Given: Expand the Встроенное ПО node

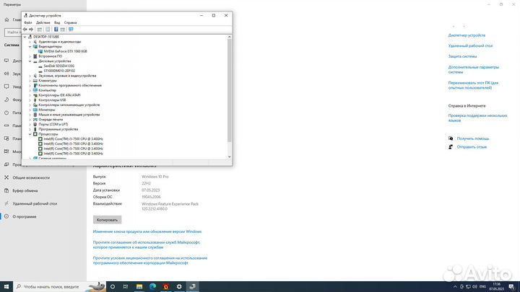Looking at the screenshot, I should point(30,56).
